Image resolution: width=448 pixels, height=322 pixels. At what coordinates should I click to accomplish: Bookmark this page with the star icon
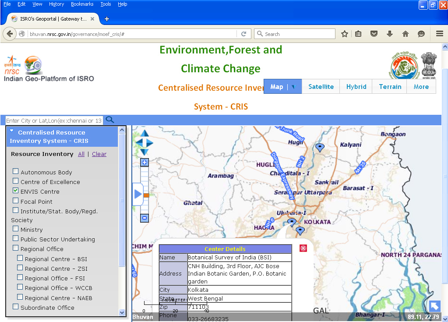[345, 34]
